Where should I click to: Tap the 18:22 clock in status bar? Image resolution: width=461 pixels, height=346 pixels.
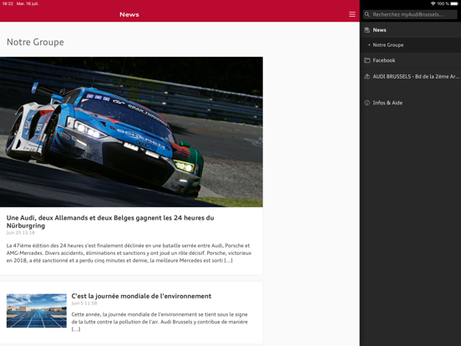pos(8,3)
